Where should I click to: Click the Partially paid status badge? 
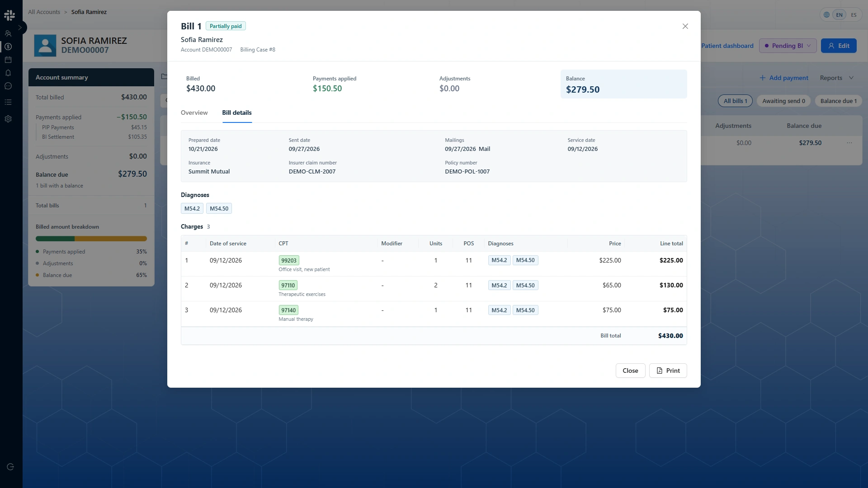(x=226, y=26)
